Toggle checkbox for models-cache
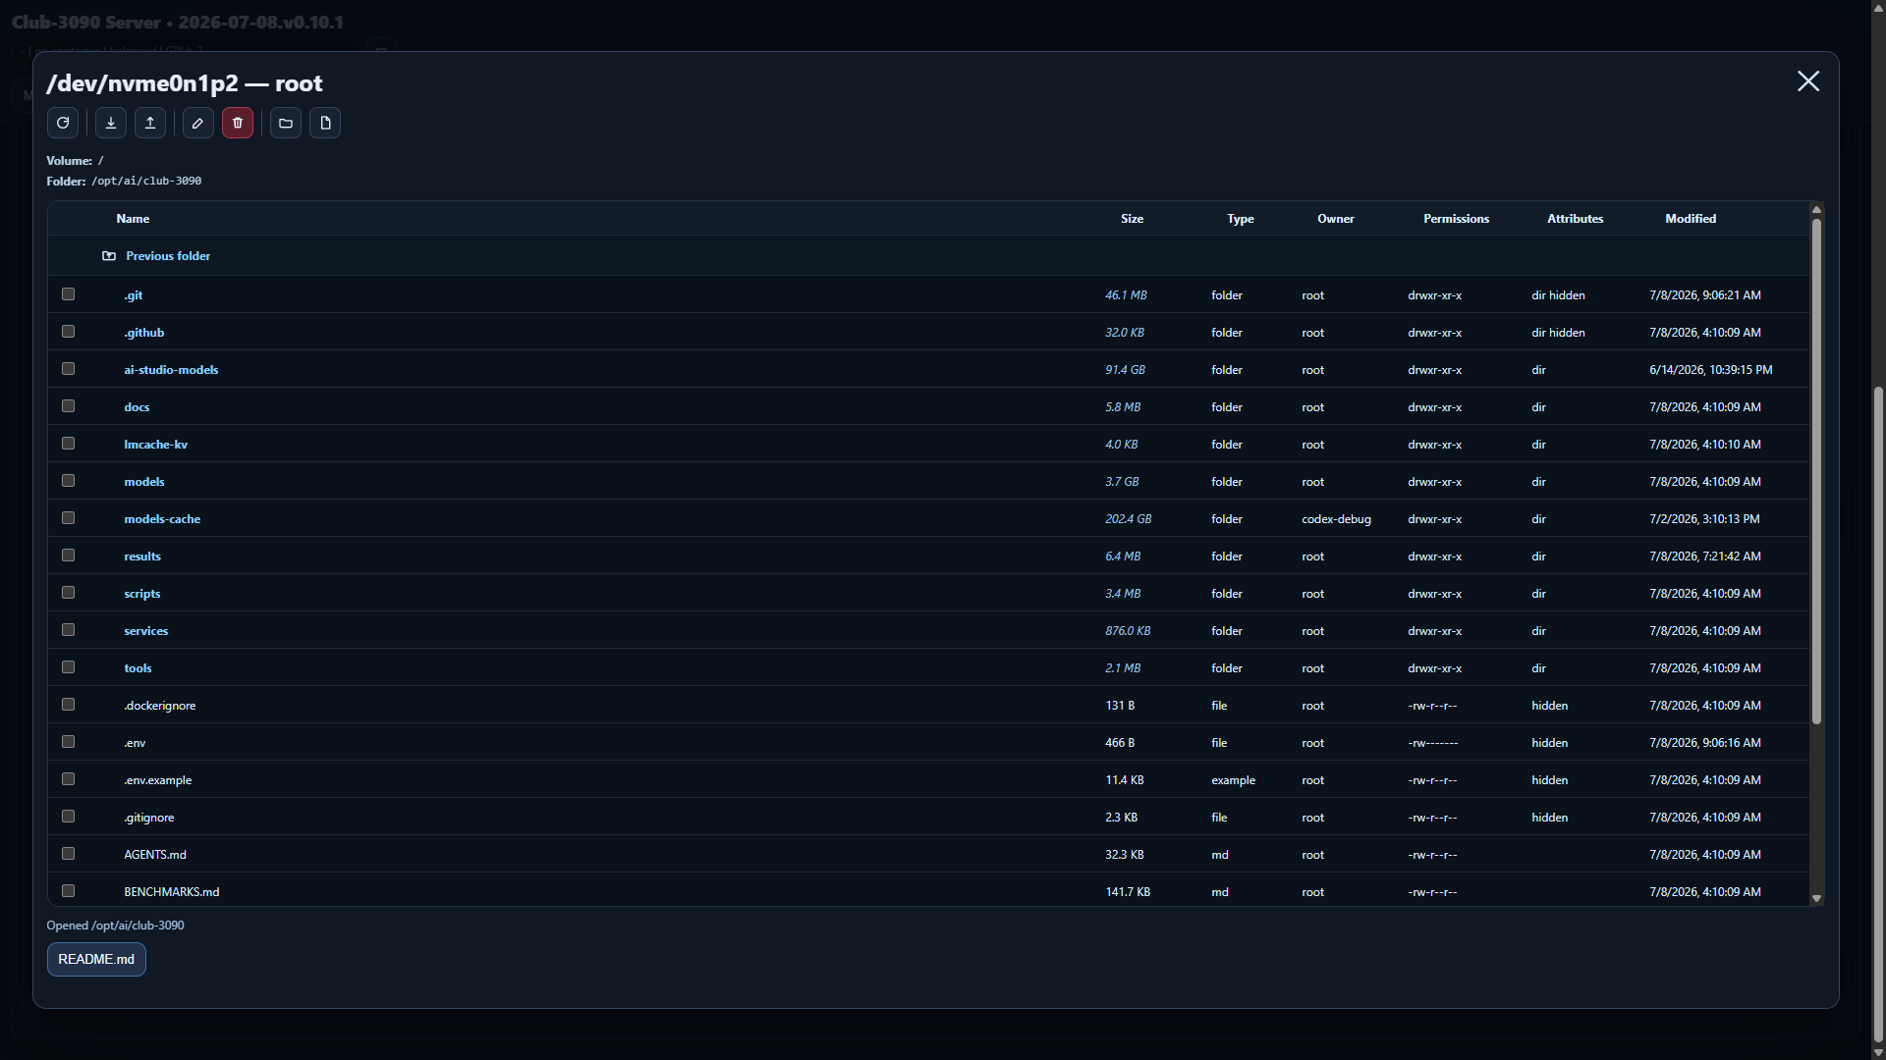The image size is (1886, 1060). 69,518
